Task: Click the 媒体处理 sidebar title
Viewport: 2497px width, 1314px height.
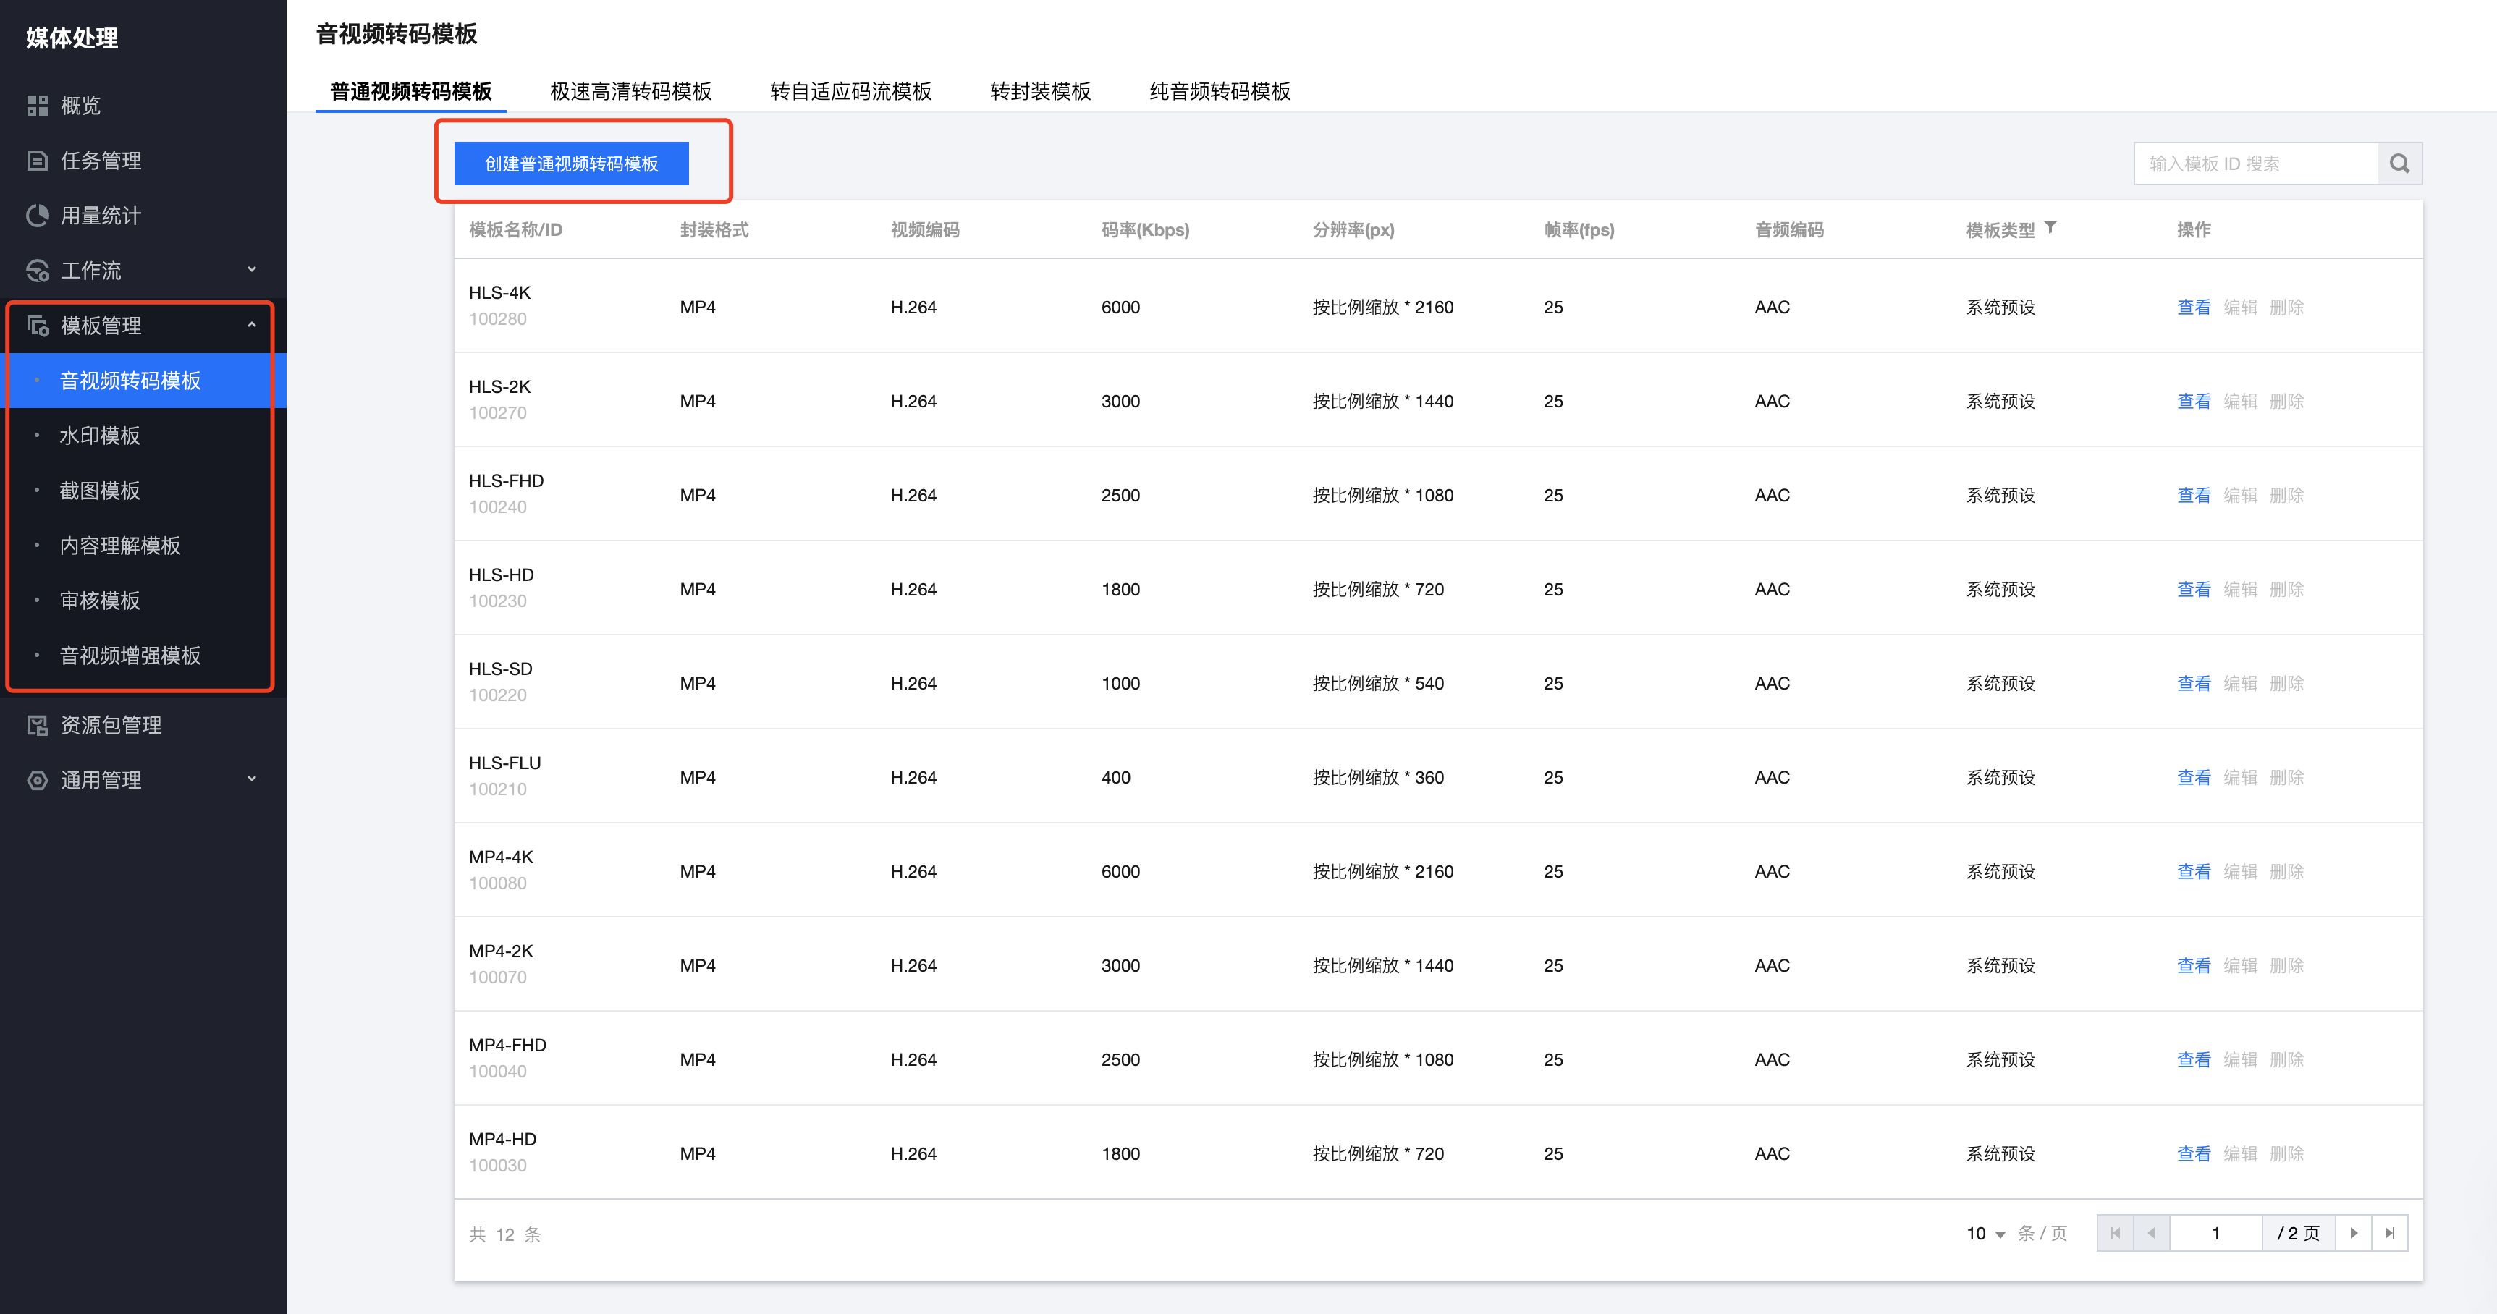Action: (x=72, y=38)
